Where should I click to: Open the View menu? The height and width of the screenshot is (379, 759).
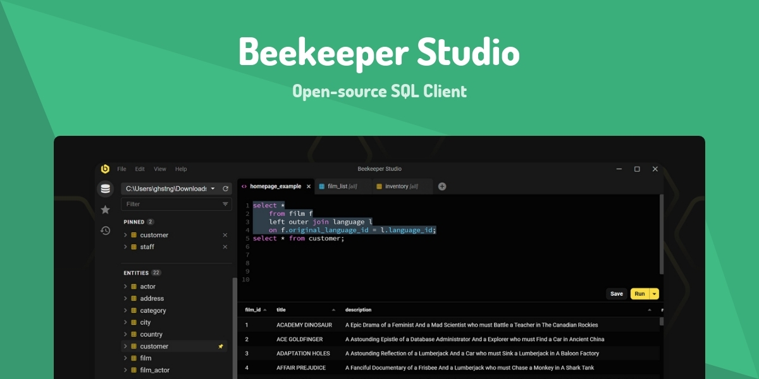[160, 169]
